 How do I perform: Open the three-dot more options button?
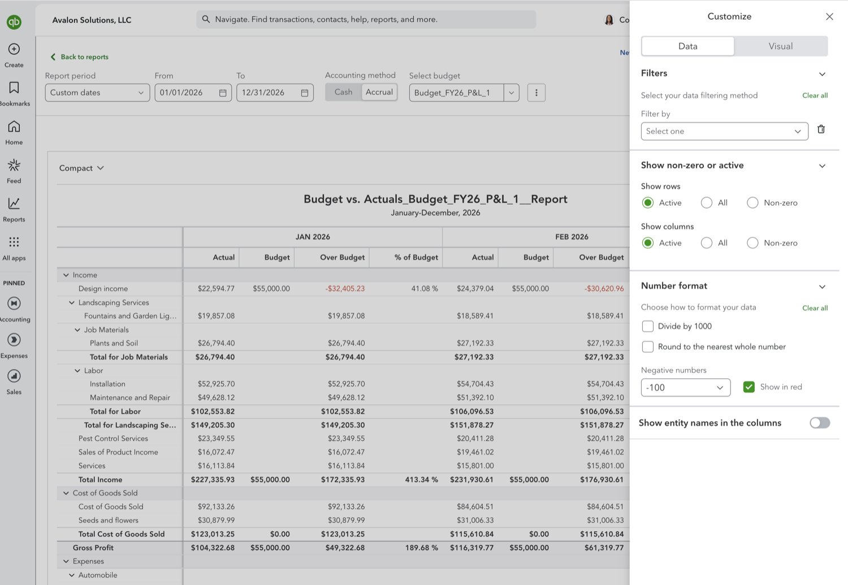coord(537,93)
